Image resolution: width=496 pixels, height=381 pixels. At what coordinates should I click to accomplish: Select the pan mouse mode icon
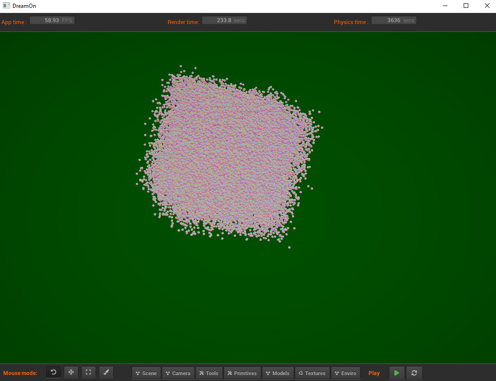coord(71,372)
